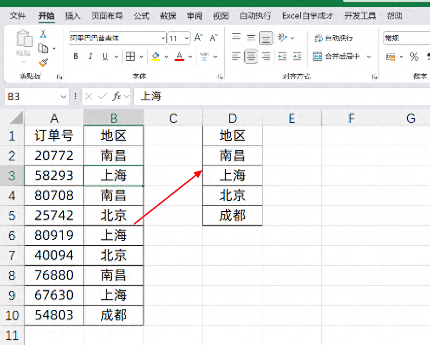This screenshot has width=430, height=345.
Task: Select the Format Painter brush
Action: (x=43, y=63)
